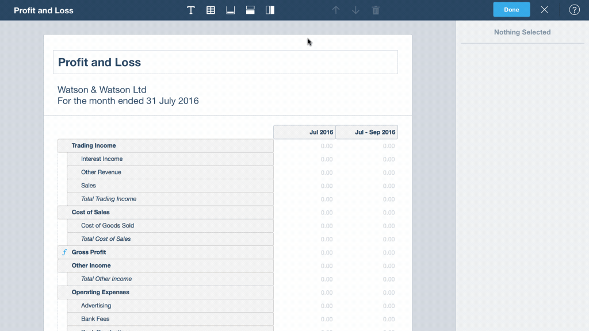Image resolution: width=589 pixels, height=331 pixels.
Task: Select the Operating Expenses group row
Action: click(166, 292)
